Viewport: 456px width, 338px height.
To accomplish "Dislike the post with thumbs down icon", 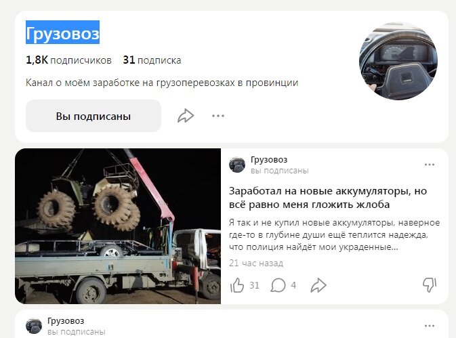I will pyautogui.click(x=430, y=284).
